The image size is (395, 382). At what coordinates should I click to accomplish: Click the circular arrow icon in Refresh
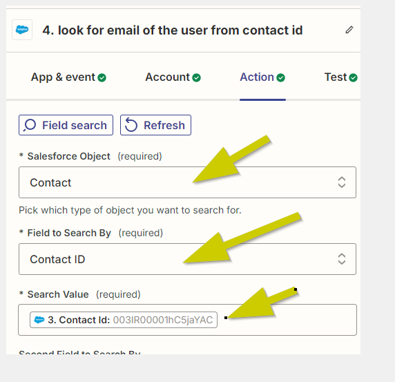[131, 125]
